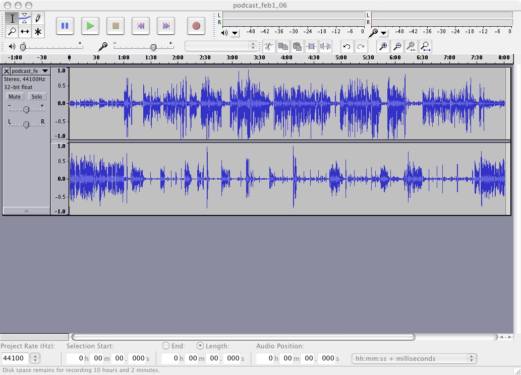
Task: Pause playback with the Pause button
Action: pyautogui.click(x=65, y=26)
